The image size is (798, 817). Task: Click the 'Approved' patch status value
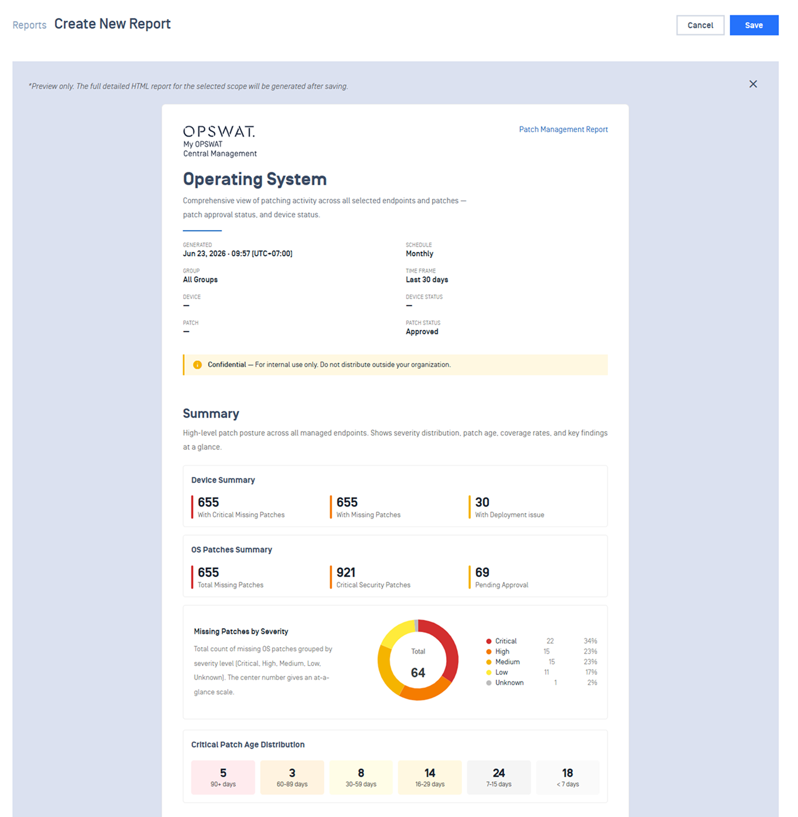422,332
